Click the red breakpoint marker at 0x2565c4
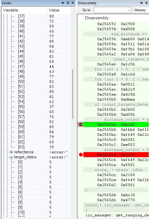The image size is (149, 219). coord(81,154)
